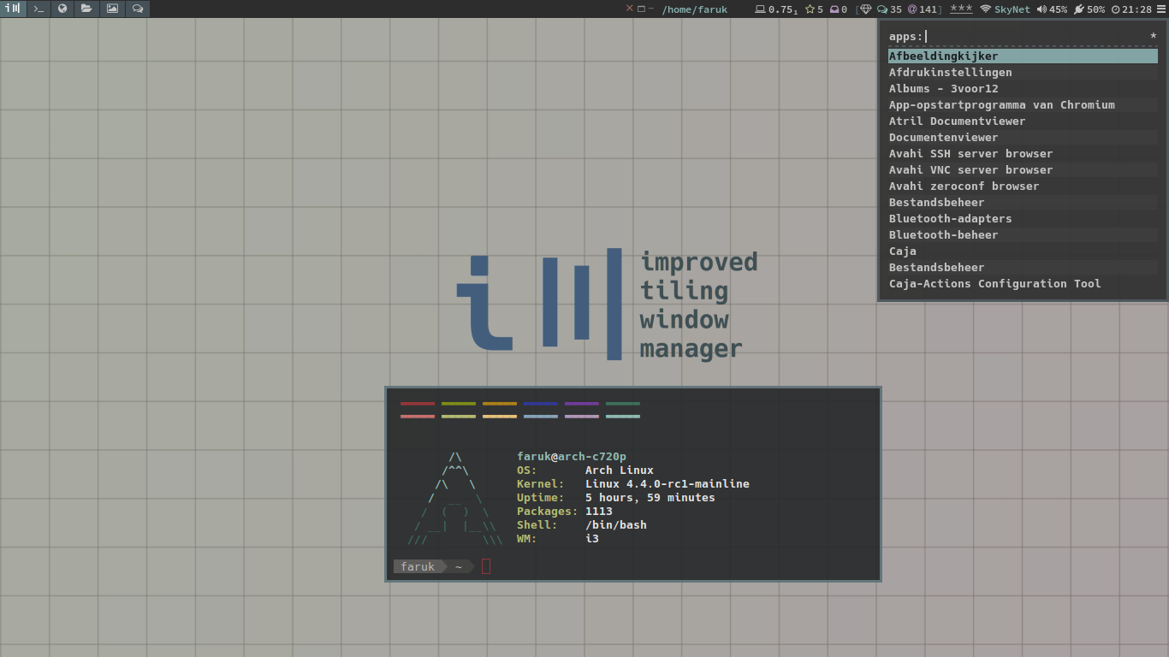The width and height of the screenshot is (1169, 657).
Task: Choose Avahi zeroconf browser
Action: tap(1023, 186)
